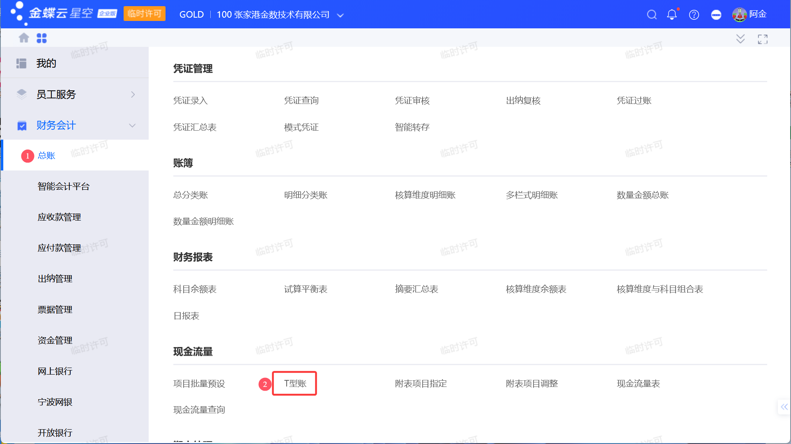Open the notification bell
791x444 pixels.
(672, 15)
